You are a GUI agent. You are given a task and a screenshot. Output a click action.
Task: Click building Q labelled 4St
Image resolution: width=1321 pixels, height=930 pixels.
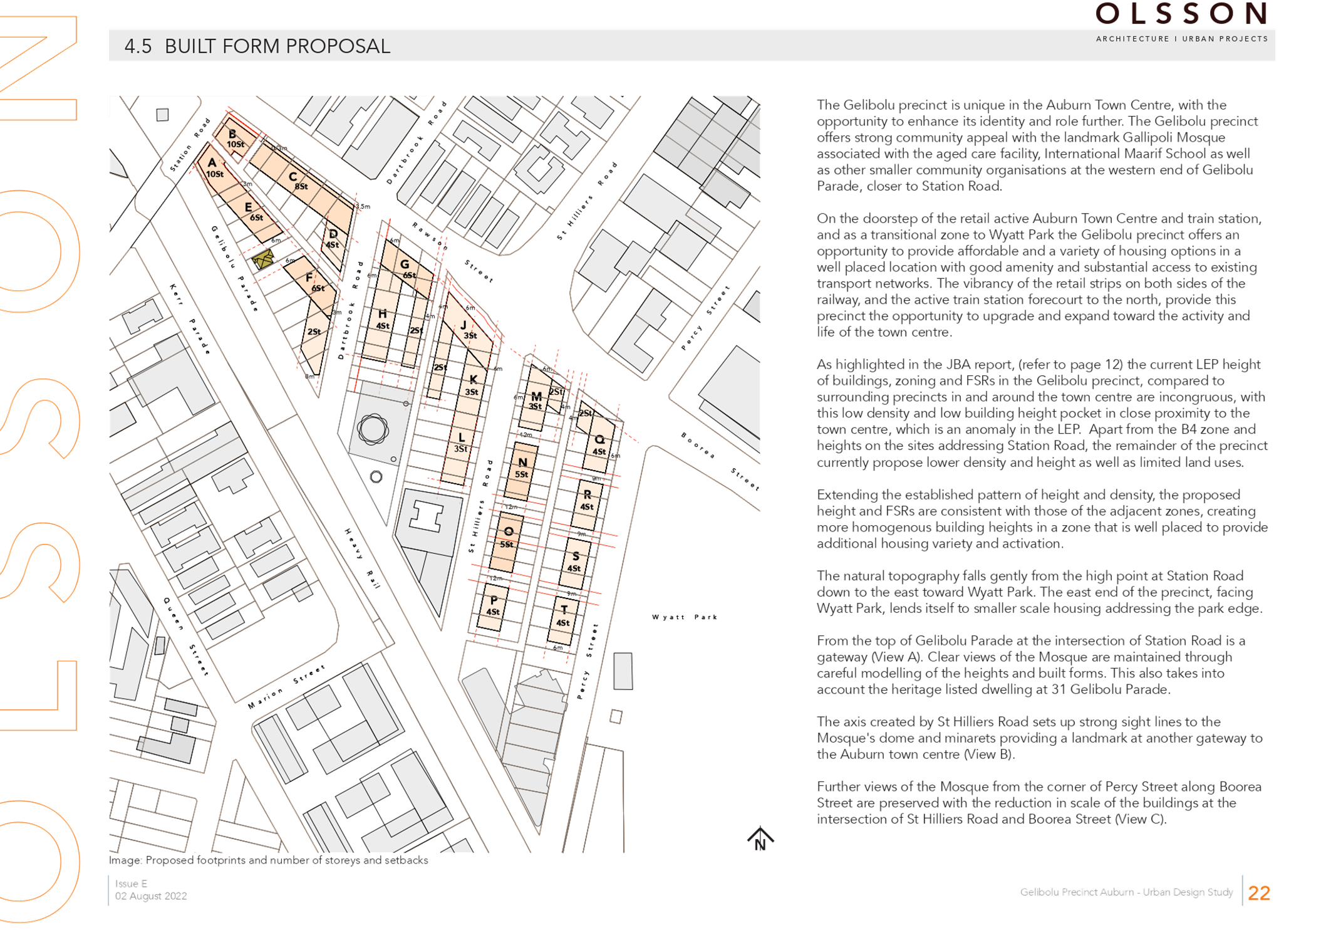[x=598, y=445]
